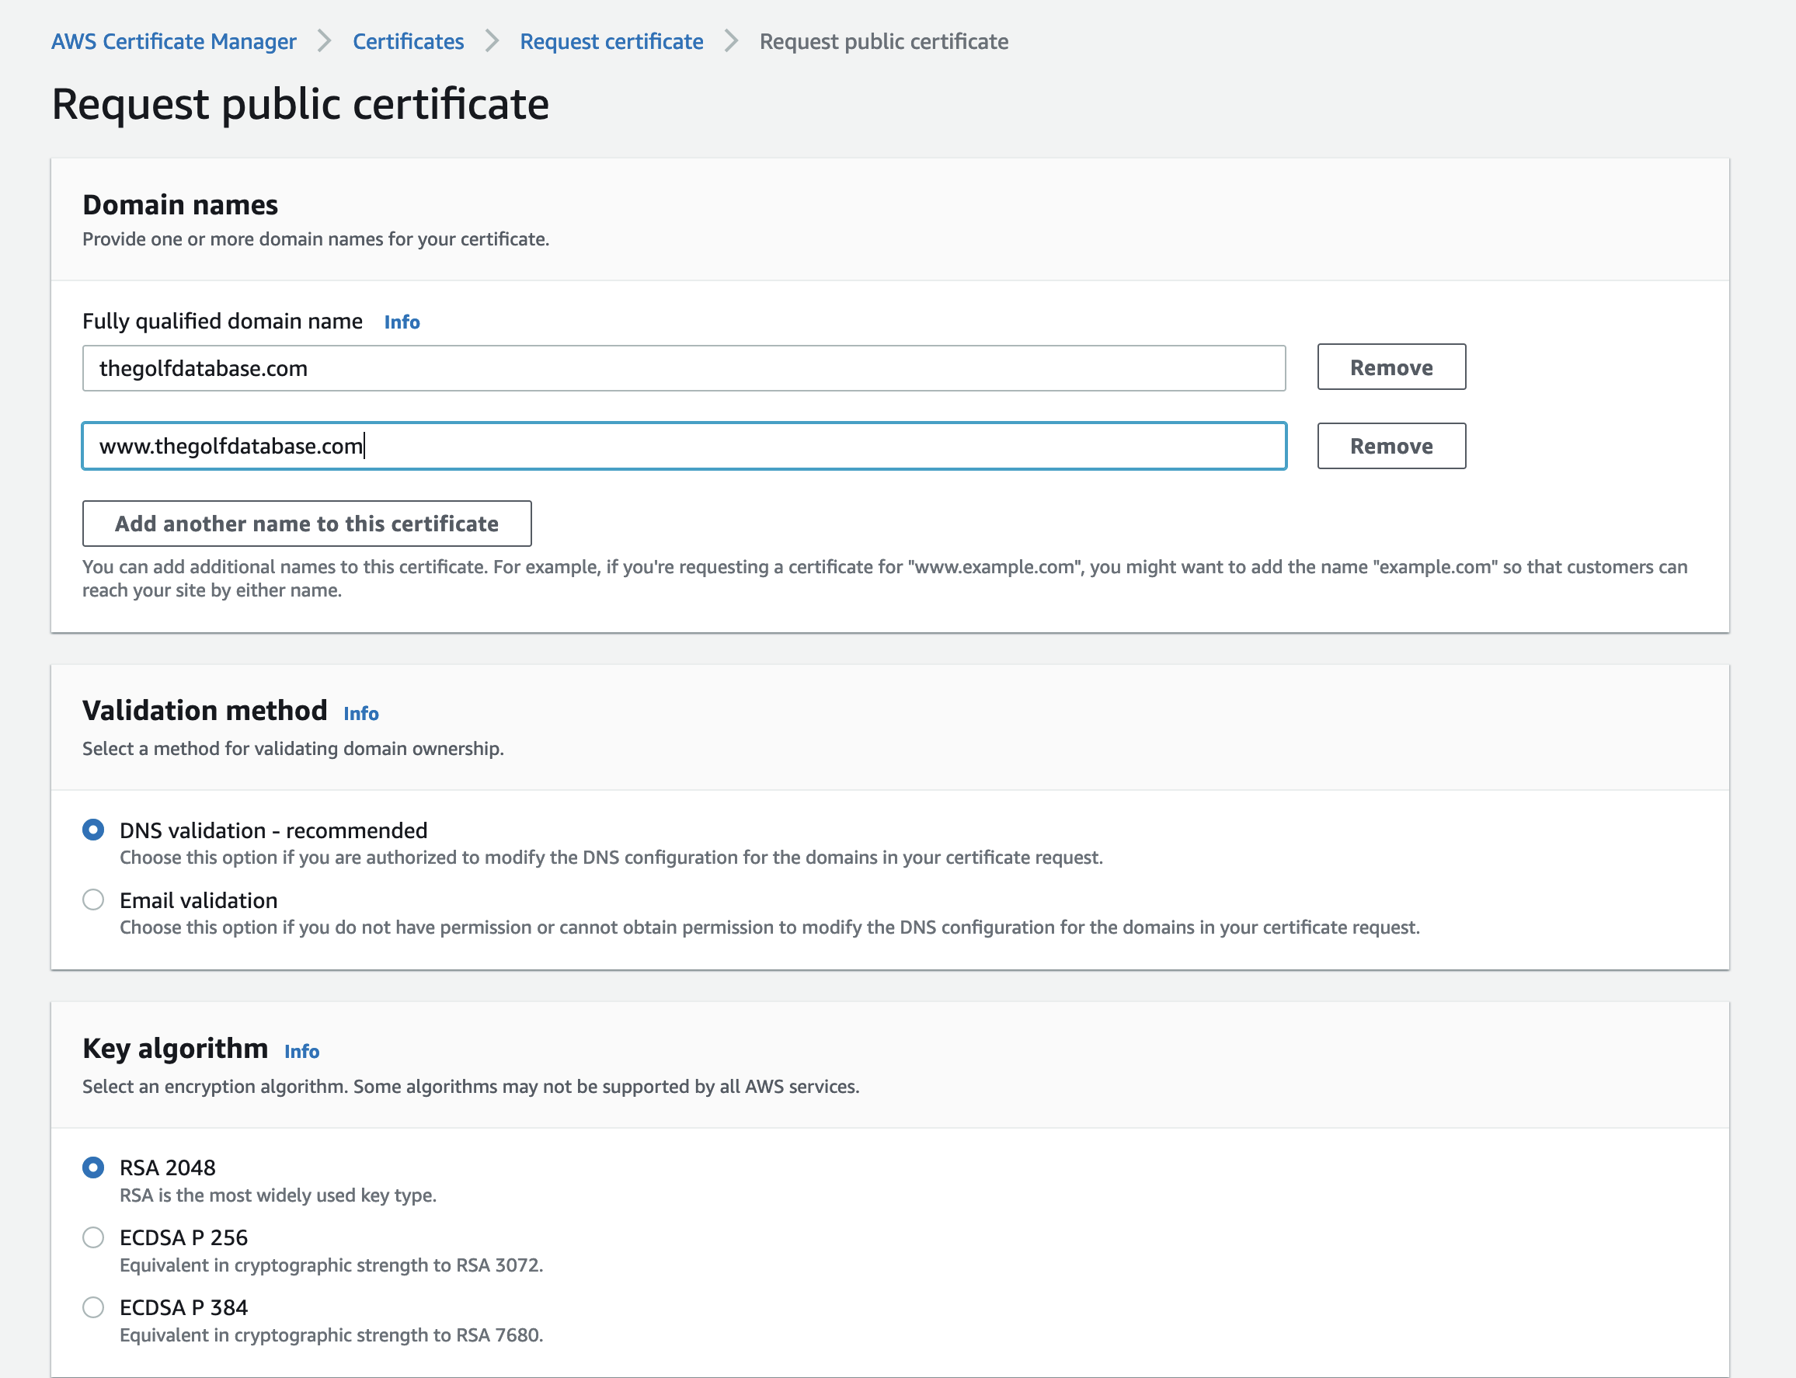Click breadcrumb chevron after Certificates

point(492,41)
